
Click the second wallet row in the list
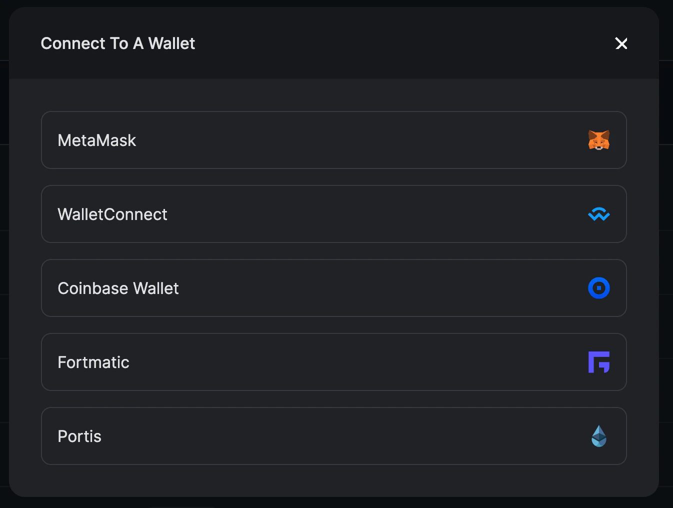pos(333,214)
